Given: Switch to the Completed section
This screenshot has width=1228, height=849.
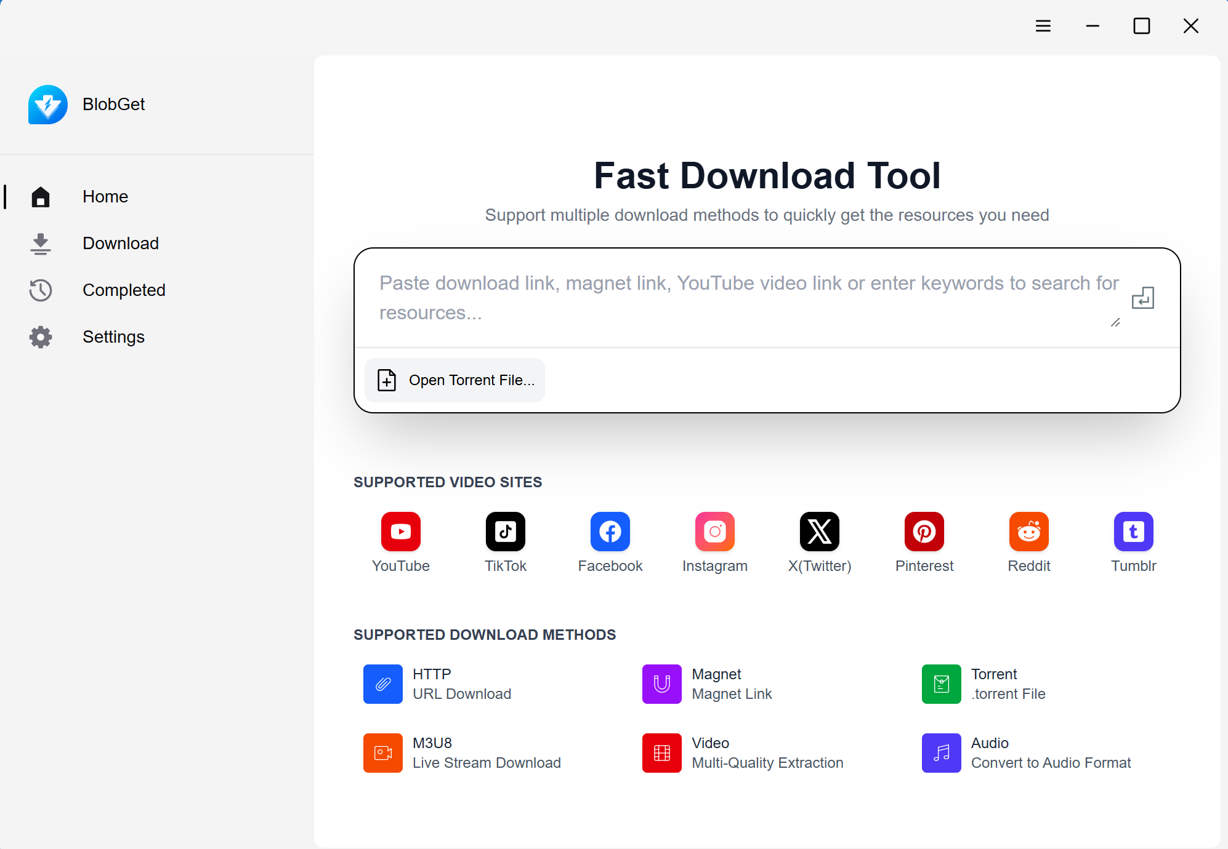Looking at the screenshot, I should click(x=124, y=290).
